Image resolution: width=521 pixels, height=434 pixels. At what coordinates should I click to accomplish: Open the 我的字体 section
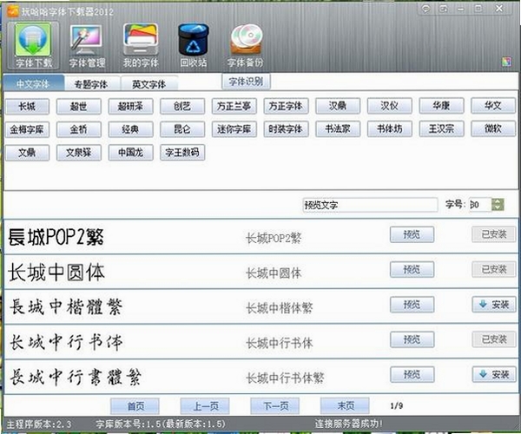141,45
